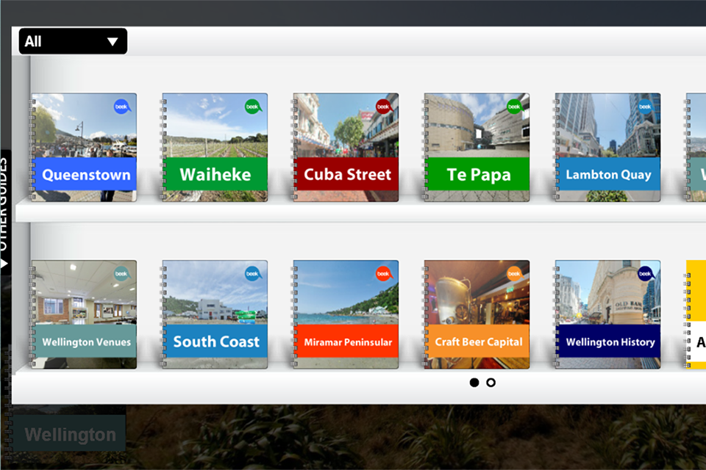Click the navy beek badge on Wellington History

click(x=646, y=273)
